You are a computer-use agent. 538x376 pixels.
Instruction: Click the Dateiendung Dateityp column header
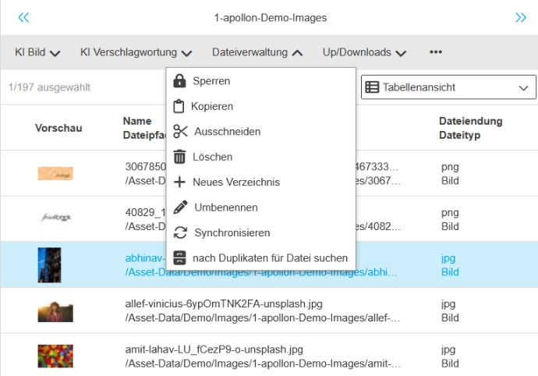[470, 128]
